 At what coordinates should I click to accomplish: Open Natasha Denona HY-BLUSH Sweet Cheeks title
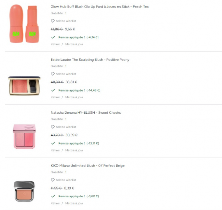tap(85, 113)
